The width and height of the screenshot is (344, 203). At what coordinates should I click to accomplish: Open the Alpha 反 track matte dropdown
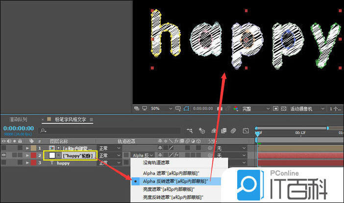tap(143, 155)
